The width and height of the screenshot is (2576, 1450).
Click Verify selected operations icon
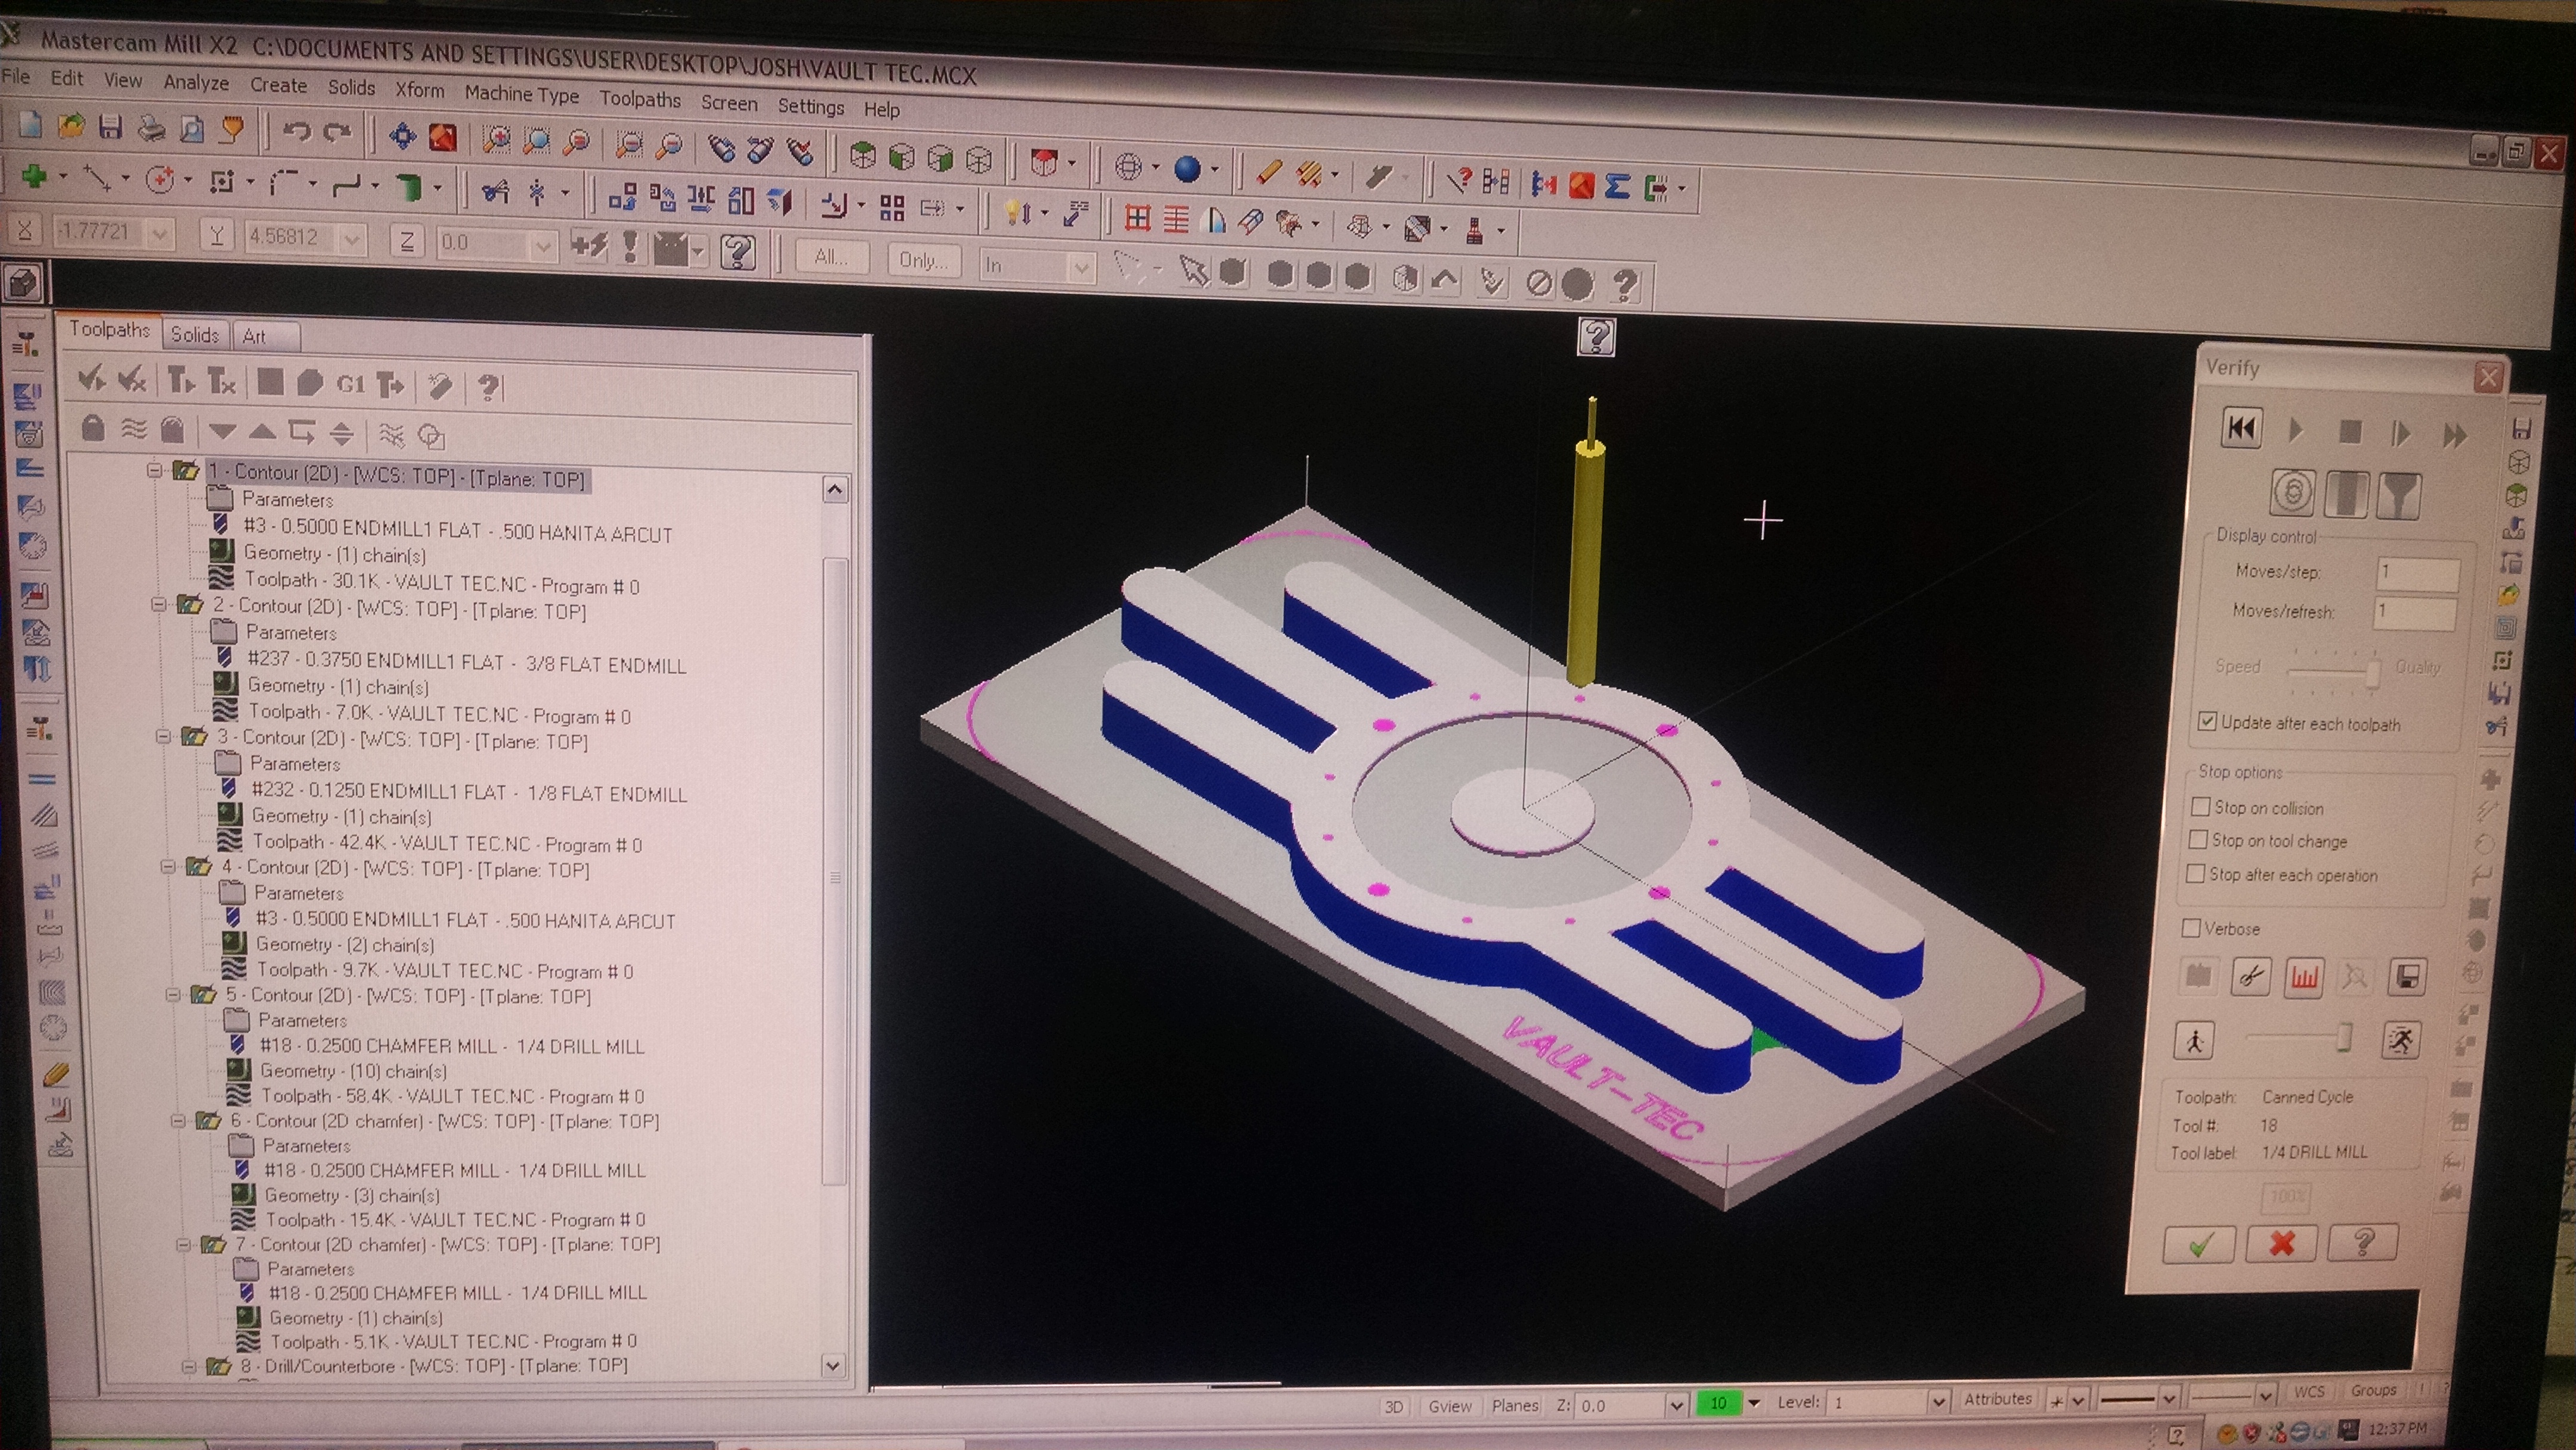coord(309,383)
